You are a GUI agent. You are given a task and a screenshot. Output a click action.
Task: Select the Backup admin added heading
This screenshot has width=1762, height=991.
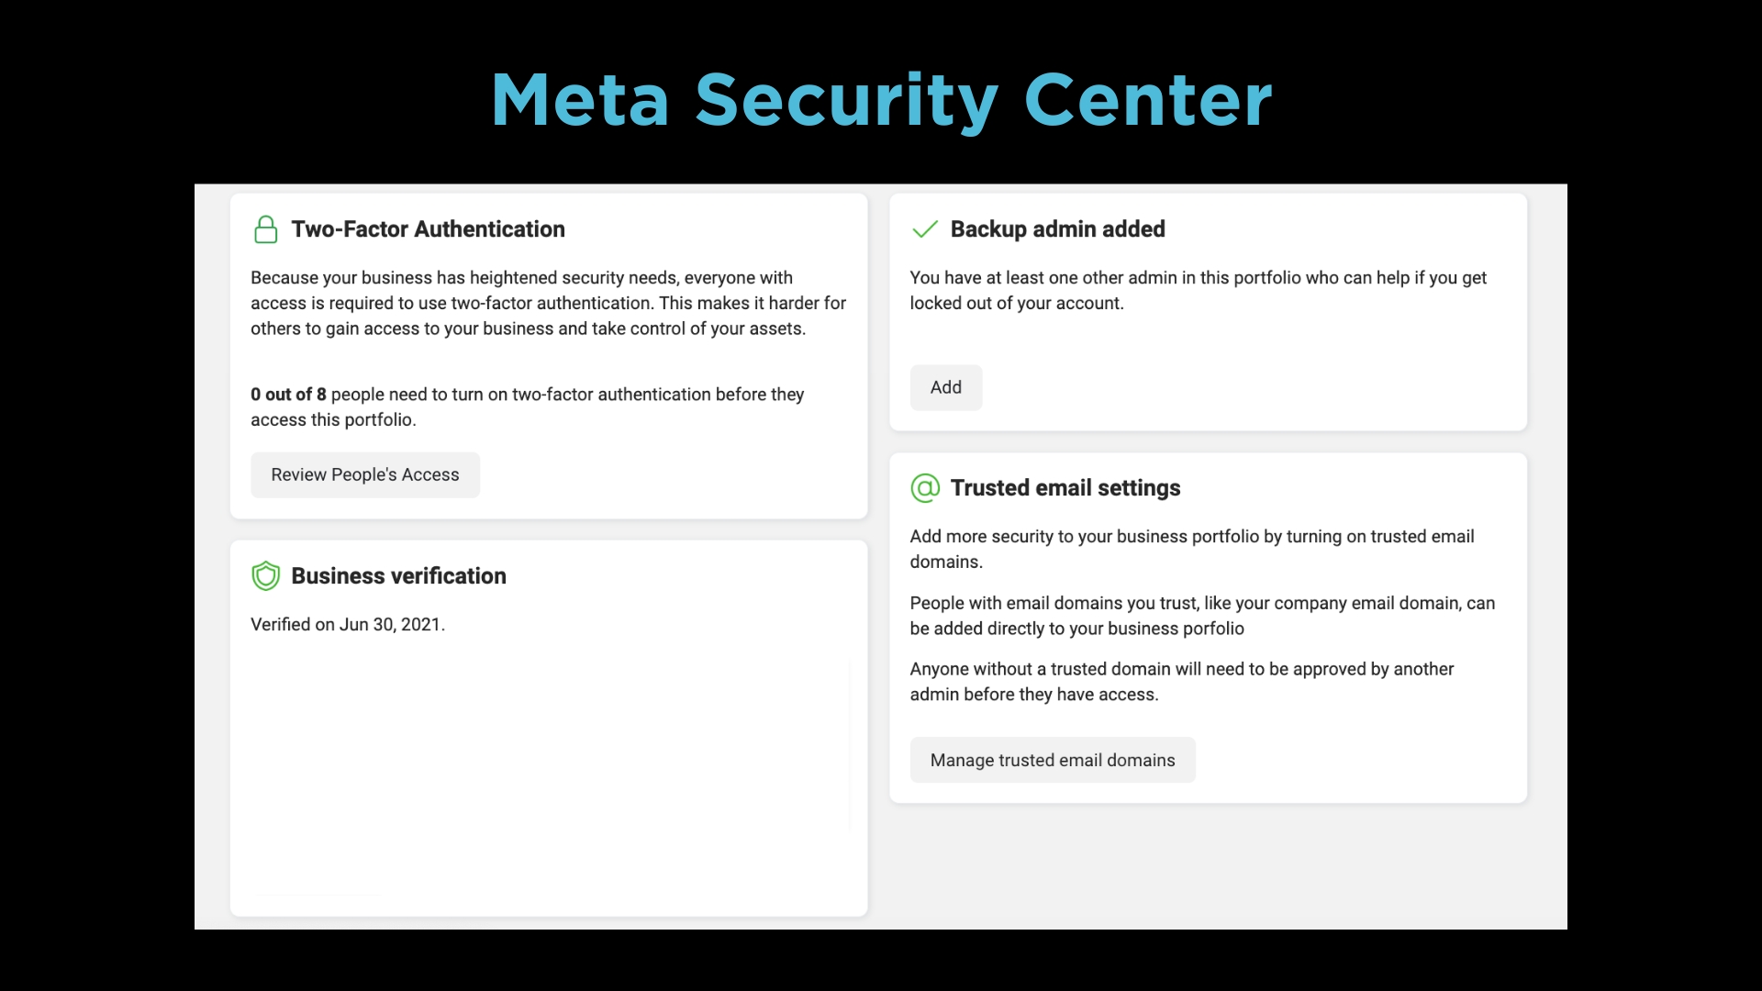point(1057,229)
